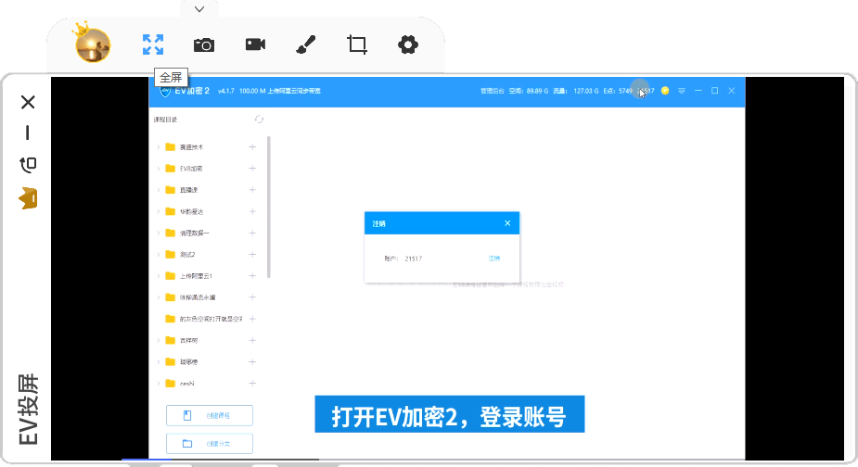This screenshot has width=858, height=467.
Task: Click the EV加密 2 shield logo
Action: pos(165,92)
